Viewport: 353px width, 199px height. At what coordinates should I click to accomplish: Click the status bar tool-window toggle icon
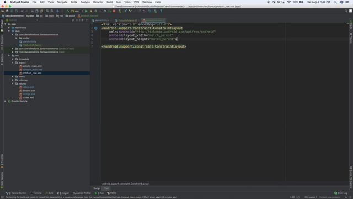(2, 197)
